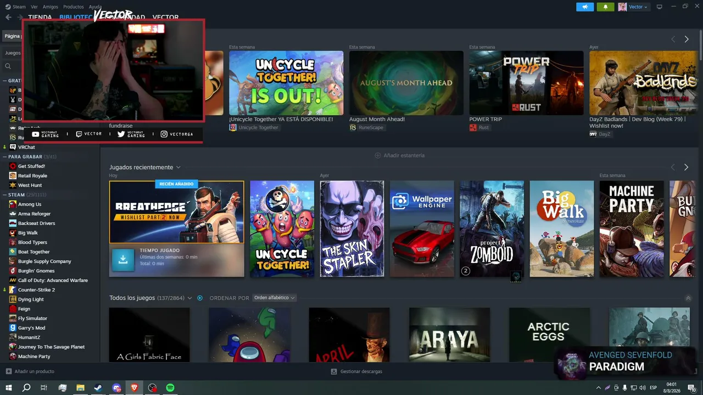Screen dimensions: 703x395
Task: Open the POWER TRIP Rust news article
Action: tap(527, 83)
